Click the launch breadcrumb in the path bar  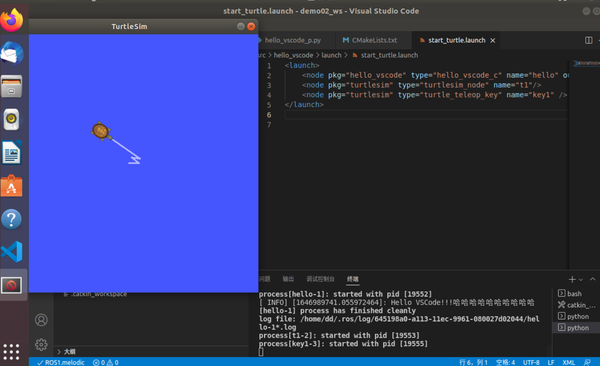(x=331, y=55)
